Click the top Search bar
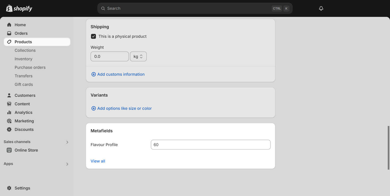The width and height of the screenshot is (390, 196). click(195, 8)
